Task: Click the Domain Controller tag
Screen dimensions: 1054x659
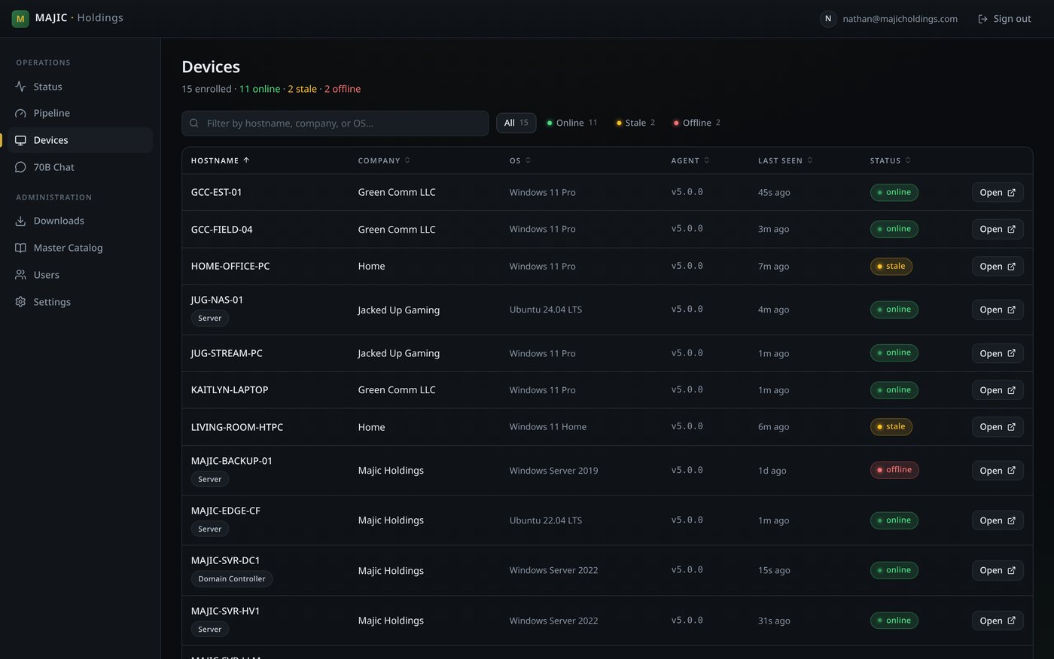Action: [x=231, y=579]
